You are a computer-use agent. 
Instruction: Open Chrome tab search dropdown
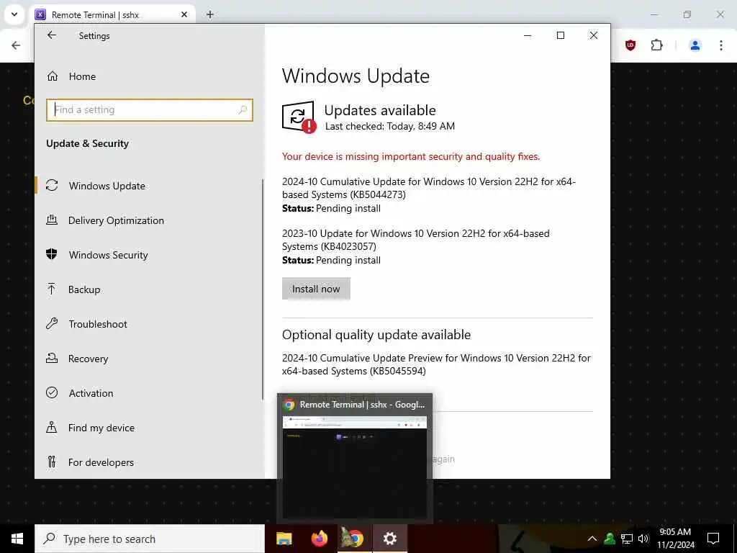coord(14,14)
